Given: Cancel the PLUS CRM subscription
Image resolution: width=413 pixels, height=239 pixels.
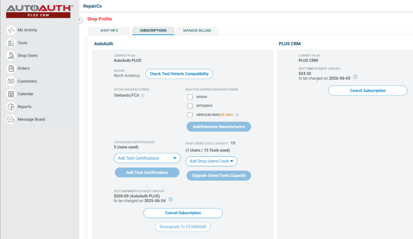Looking at the screenshot, I should coord(368,91).
